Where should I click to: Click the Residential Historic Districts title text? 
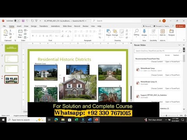64,59
